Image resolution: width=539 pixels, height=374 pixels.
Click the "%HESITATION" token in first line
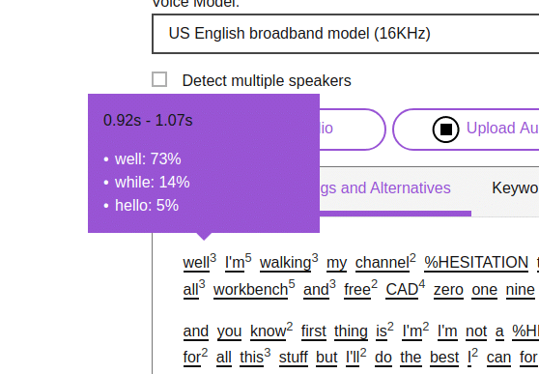point(476,263)
